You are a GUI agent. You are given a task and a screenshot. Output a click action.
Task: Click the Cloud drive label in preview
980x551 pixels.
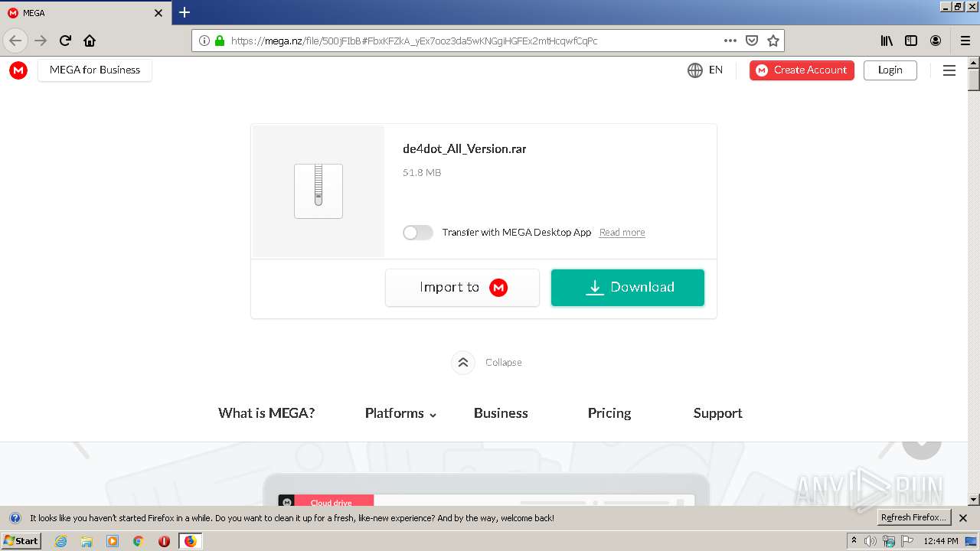[x=332, y=503]
